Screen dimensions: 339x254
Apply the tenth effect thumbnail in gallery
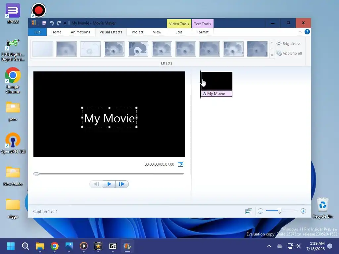[x=257, y=49]
